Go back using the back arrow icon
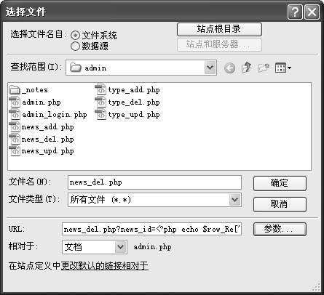Screen dimensions: 324x295 click(x=229, y=68)
